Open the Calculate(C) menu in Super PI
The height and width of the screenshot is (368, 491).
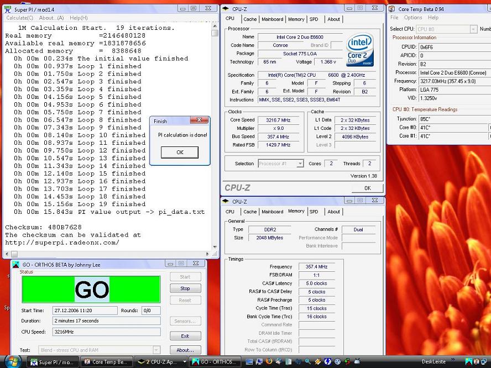[19, 18]
